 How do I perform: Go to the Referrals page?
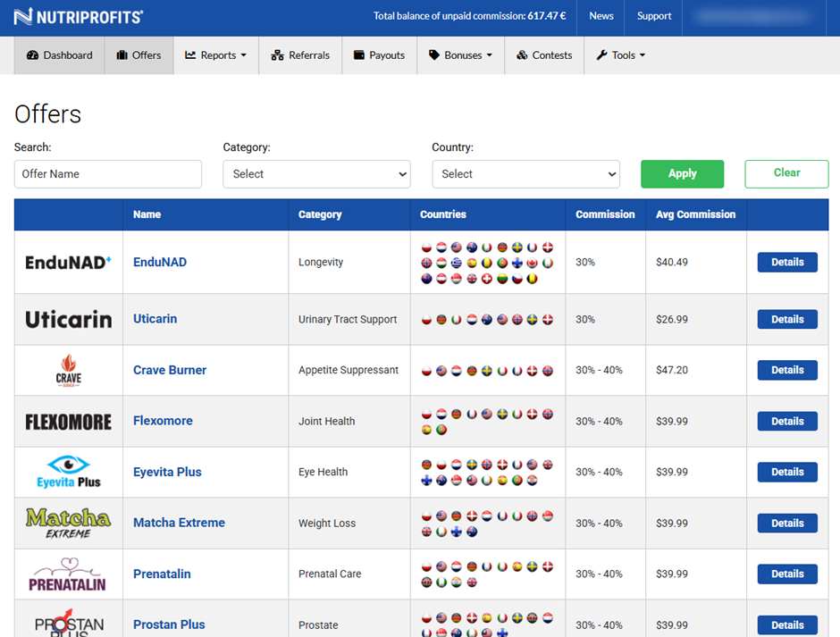[300, 55]
